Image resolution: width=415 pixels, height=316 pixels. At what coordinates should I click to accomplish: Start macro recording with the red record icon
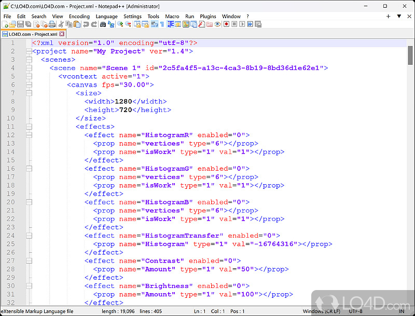(x=226, y=24)
